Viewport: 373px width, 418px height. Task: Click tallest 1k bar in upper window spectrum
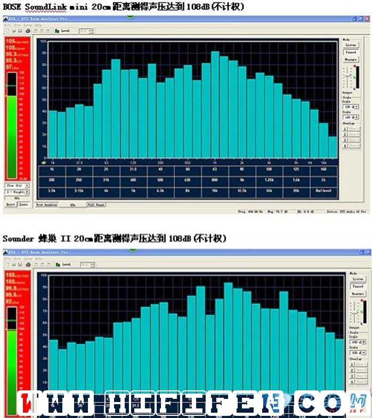click(x=215, y=104)
